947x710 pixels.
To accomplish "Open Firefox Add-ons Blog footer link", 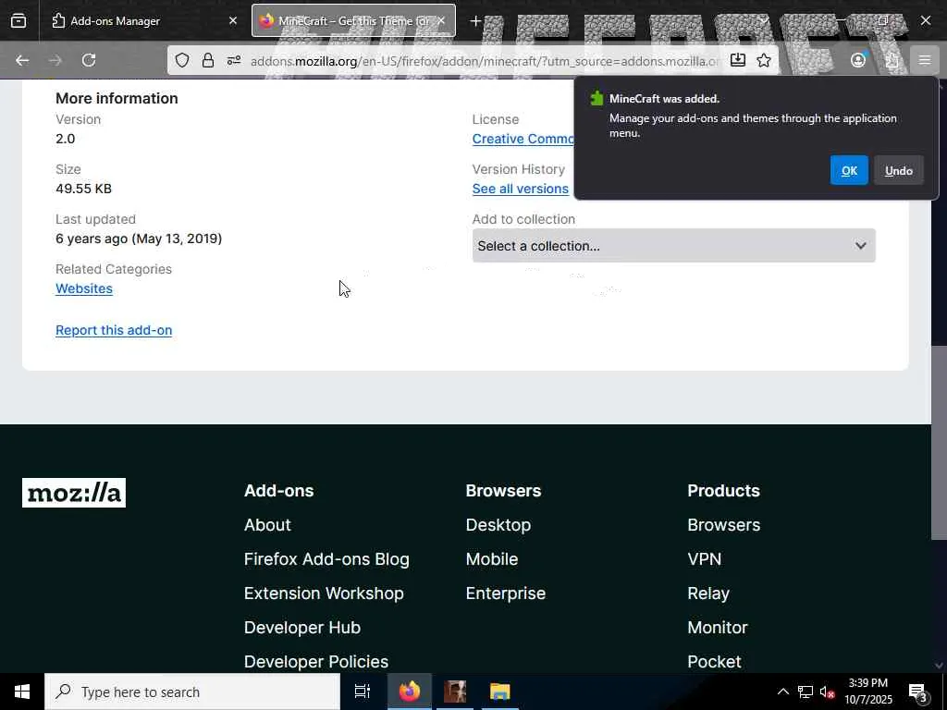I will point(326,559).
